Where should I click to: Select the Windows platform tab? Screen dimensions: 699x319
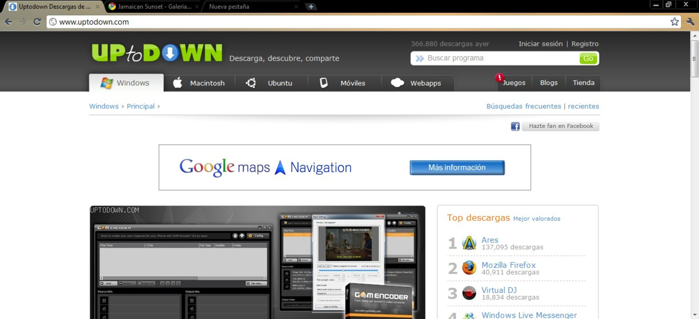(126, 83)
